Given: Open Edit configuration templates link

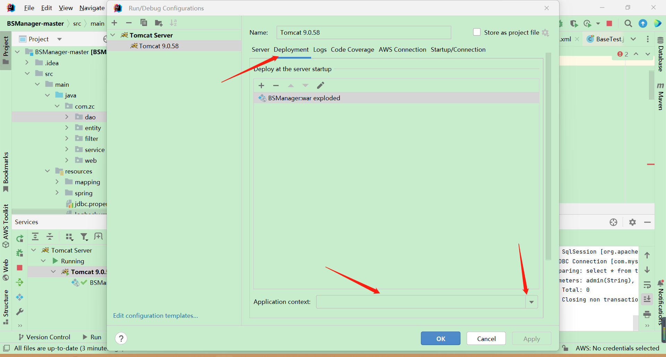Looking at the screenshot, I should (x=155, y=316).
